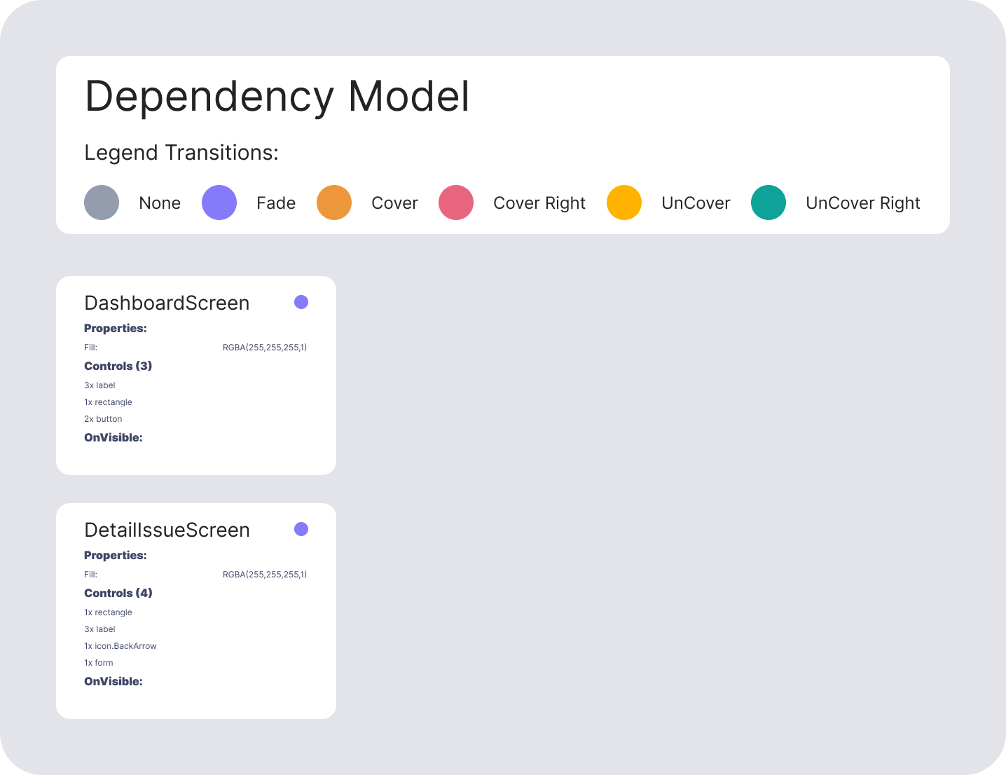This screenshot has height=775, width=1006.
Task: Click the purple Fade legend circle
Action: 219,203
